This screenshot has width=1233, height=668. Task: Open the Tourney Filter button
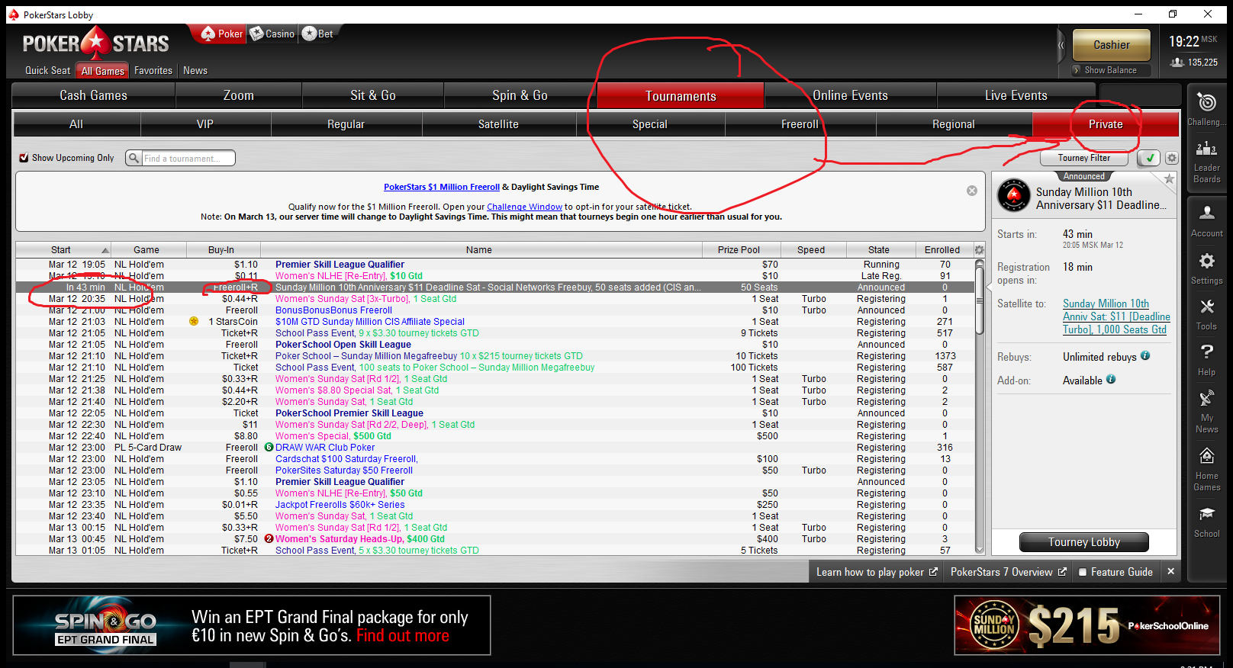(1084, 158)
